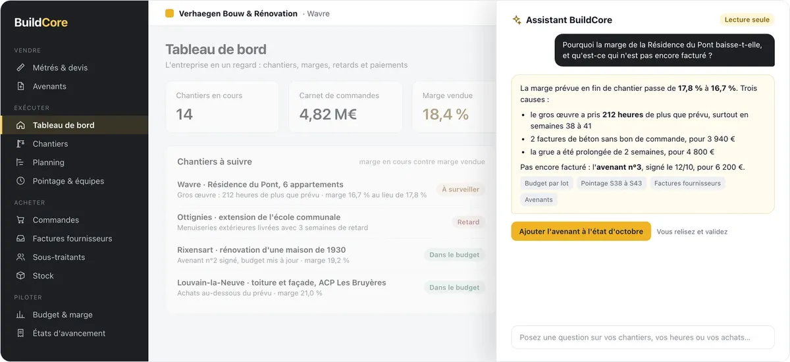Go to Budget & marge
This screenshot has height=362, width=790.
74,315
